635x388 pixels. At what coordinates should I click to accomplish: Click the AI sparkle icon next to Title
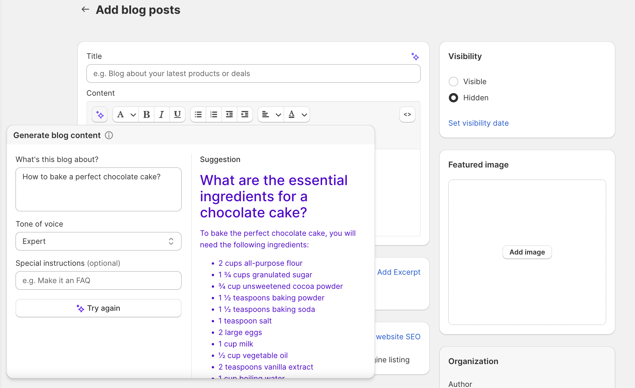click(415, 56)
